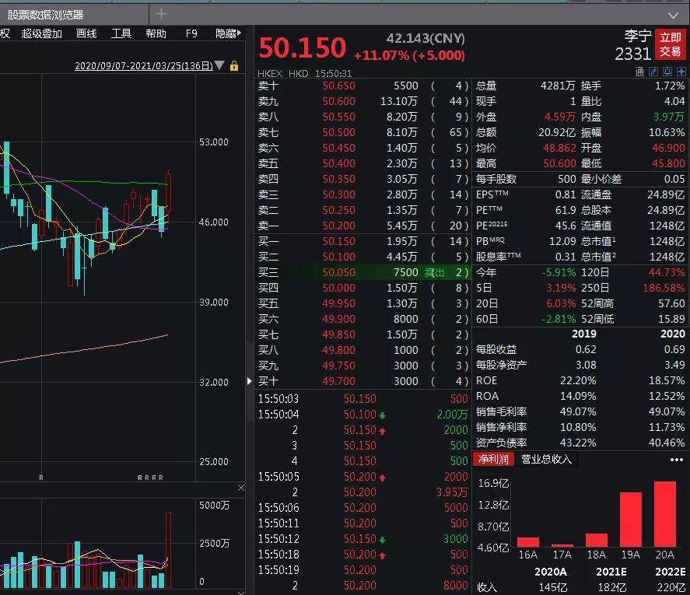Click the 52周高 value 57.60
The height and width of the screenshot is (595, 690).
[671, 303]
